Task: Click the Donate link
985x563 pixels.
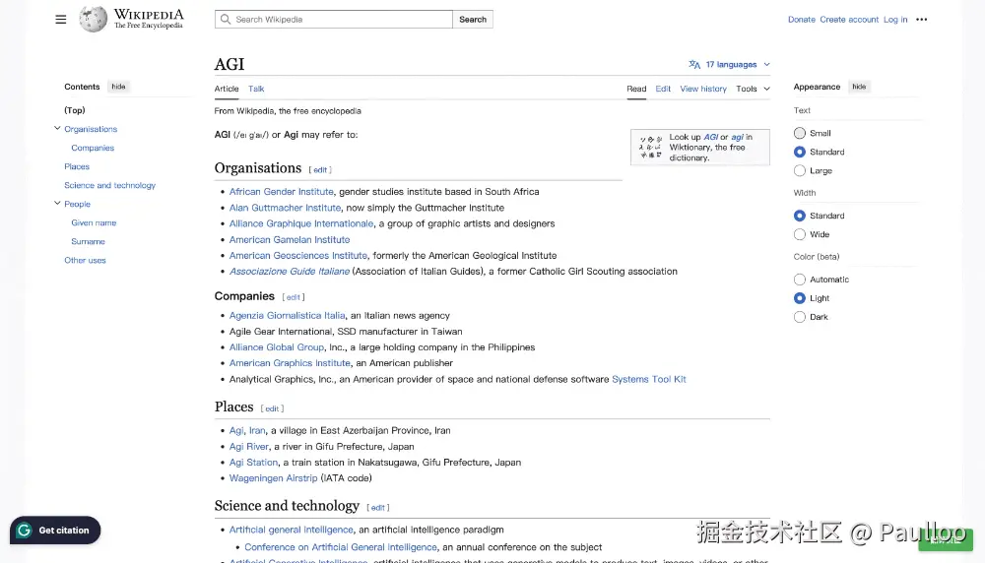Action: [x=802, y=20]
